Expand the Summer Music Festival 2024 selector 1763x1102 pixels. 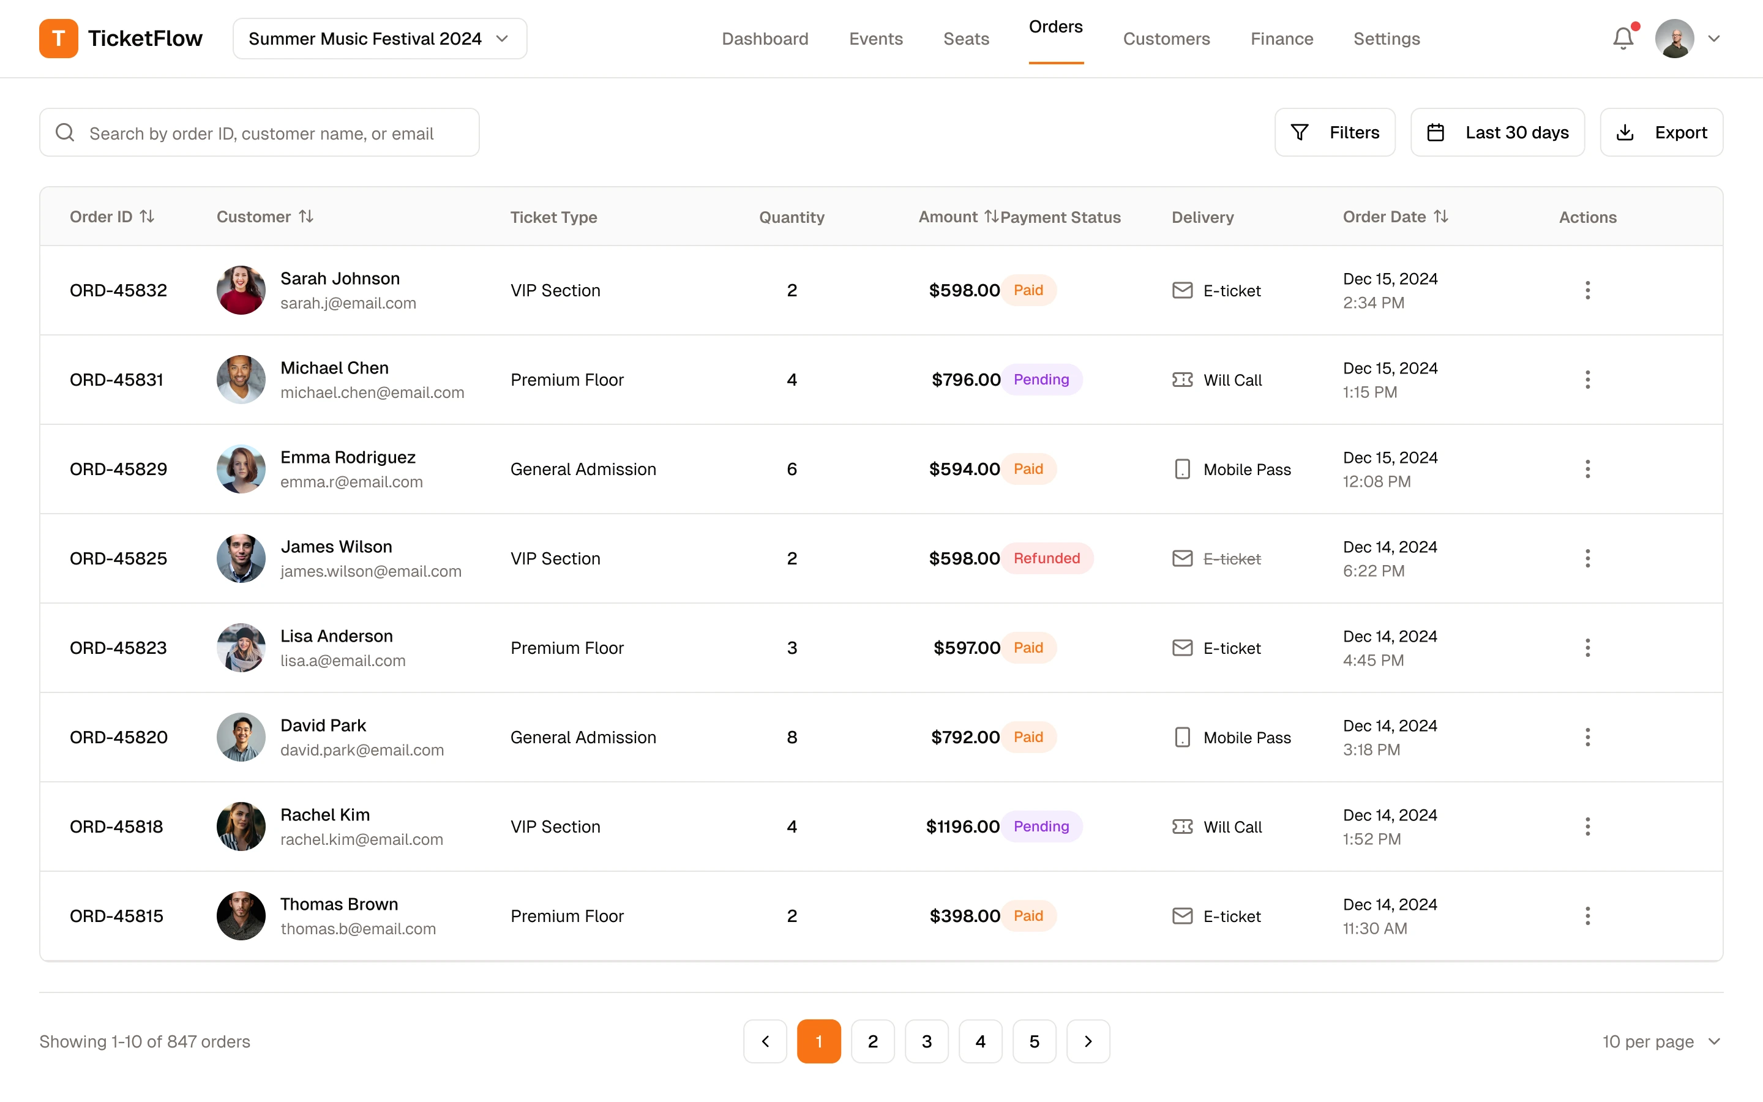[x=380, y=39]
